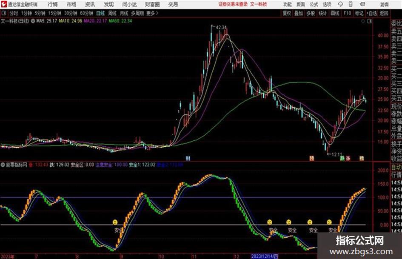
Task: Switch to the 月线 monthly tab
Action: (x=124, y=13)
